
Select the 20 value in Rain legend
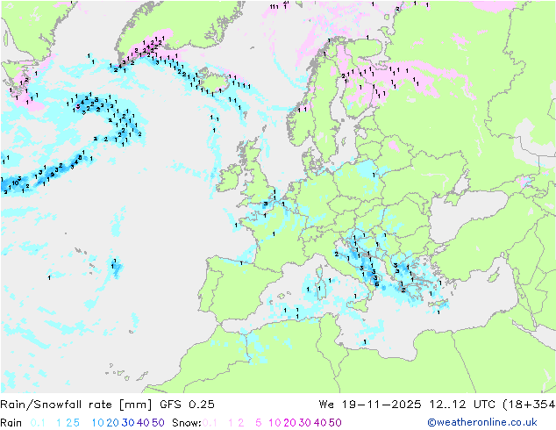113,423
